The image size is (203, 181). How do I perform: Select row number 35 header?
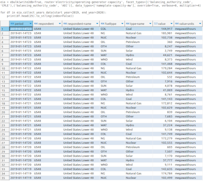5,178
